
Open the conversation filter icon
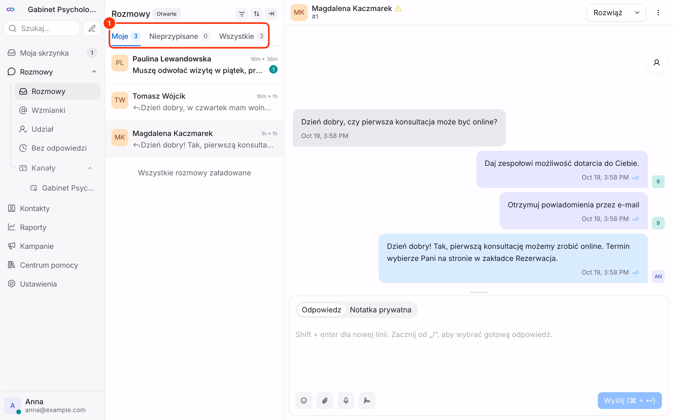(242, 14)
